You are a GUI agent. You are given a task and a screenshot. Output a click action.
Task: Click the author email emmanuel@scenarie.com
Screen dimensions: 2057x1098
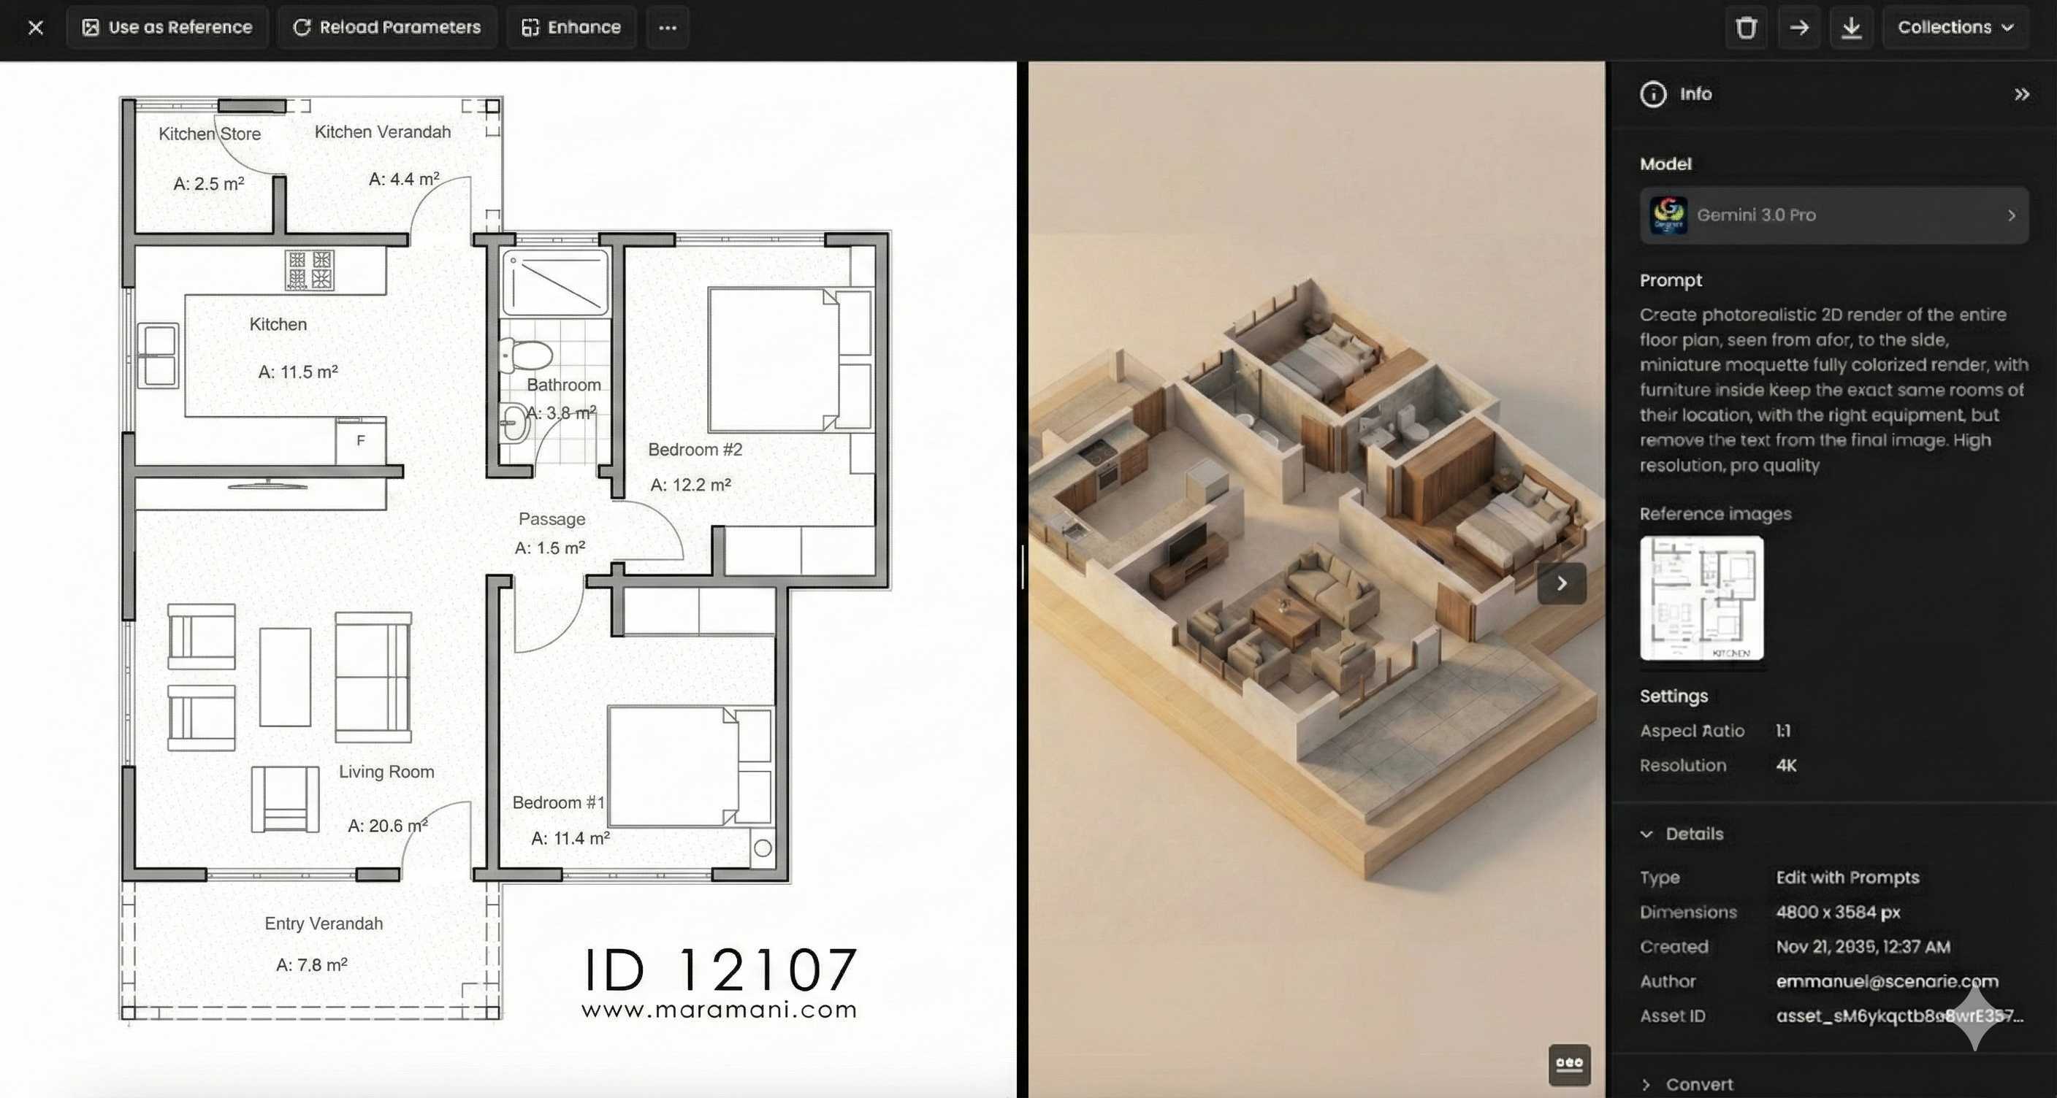[x=1887, y=981]
